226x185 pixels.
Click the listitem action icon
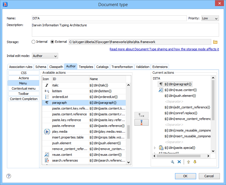tap(47, 91)
